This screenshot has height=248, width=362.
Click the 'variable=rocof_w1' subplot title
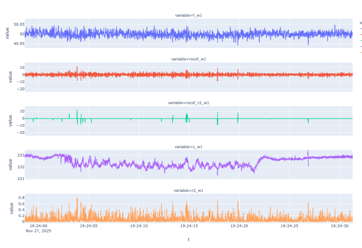(x=189, y=59)
